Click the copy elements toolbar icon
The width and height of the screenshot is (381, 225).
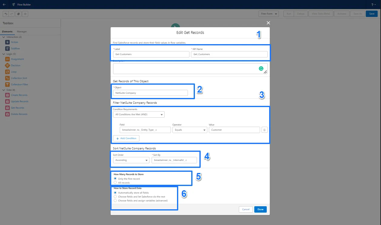click(18, 14)
